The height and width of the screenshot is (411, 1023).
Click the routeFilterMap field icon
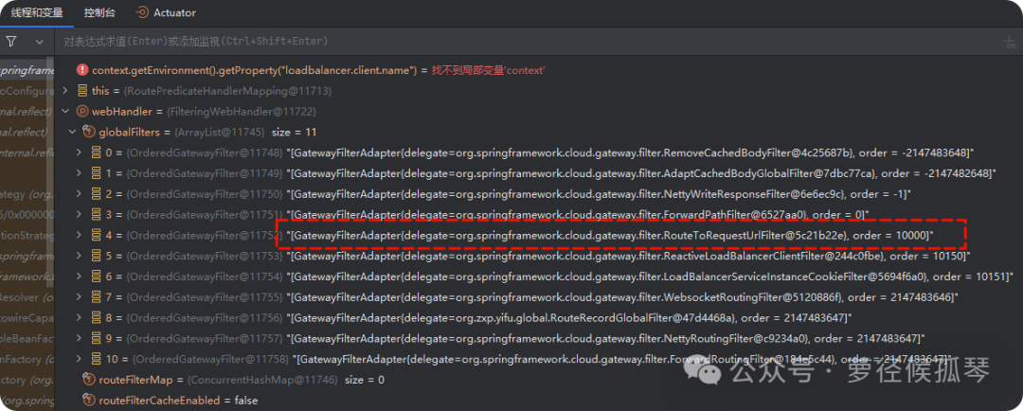(89, 379)
